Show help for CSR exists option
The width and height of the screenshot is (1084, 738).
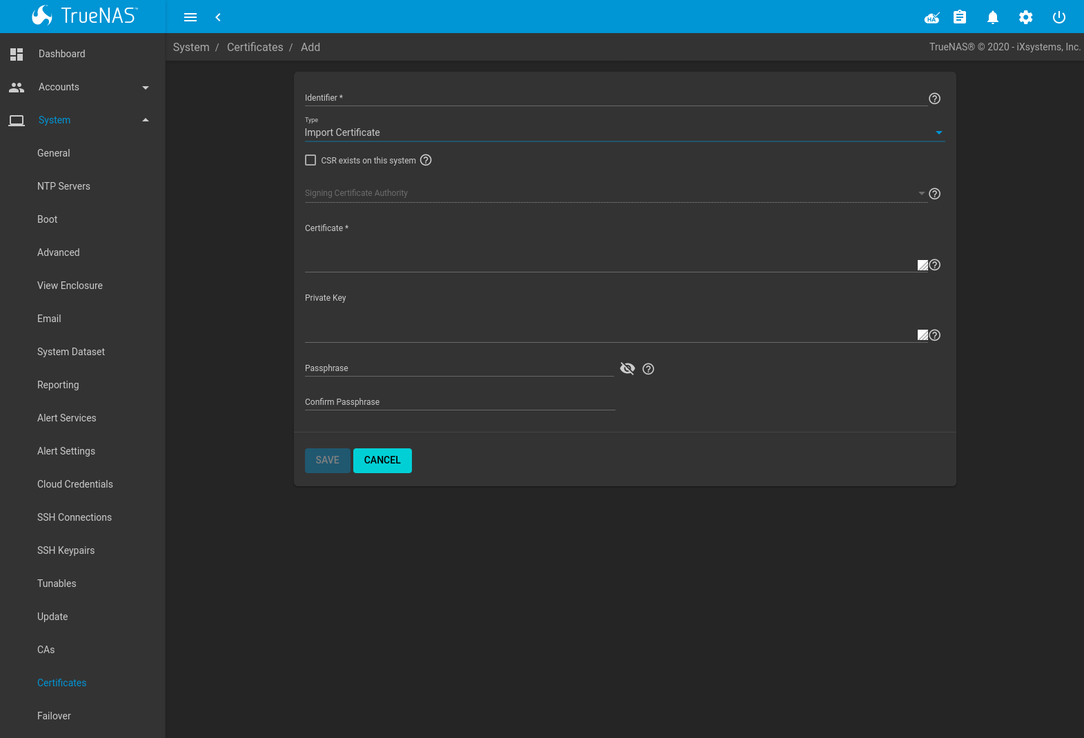point(426,160)
